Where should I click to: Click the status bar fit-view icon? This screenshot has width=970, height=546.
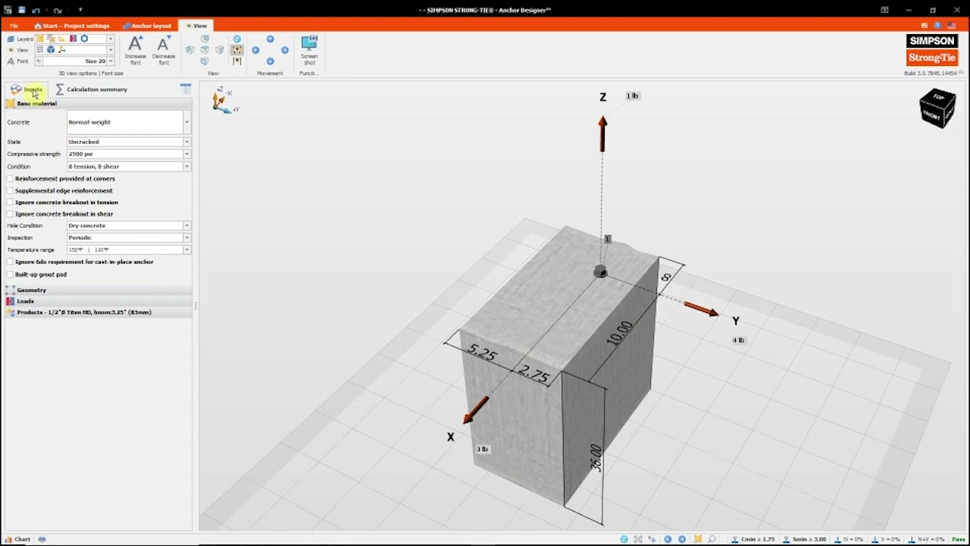pos(639,539)
